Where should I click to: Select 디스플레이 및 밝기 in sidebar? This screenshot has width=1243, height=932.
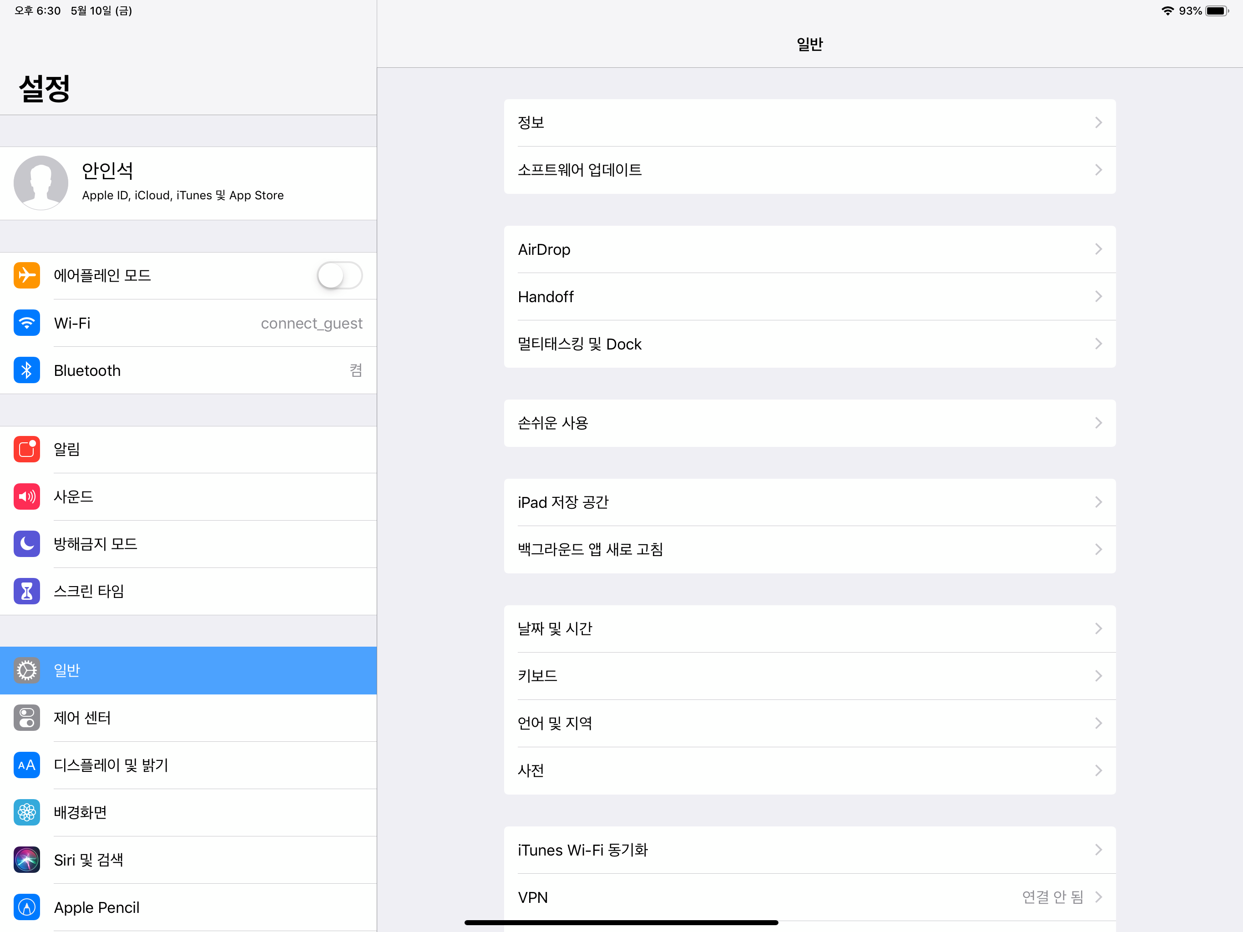pyautogui.click(x=111, y=765)
